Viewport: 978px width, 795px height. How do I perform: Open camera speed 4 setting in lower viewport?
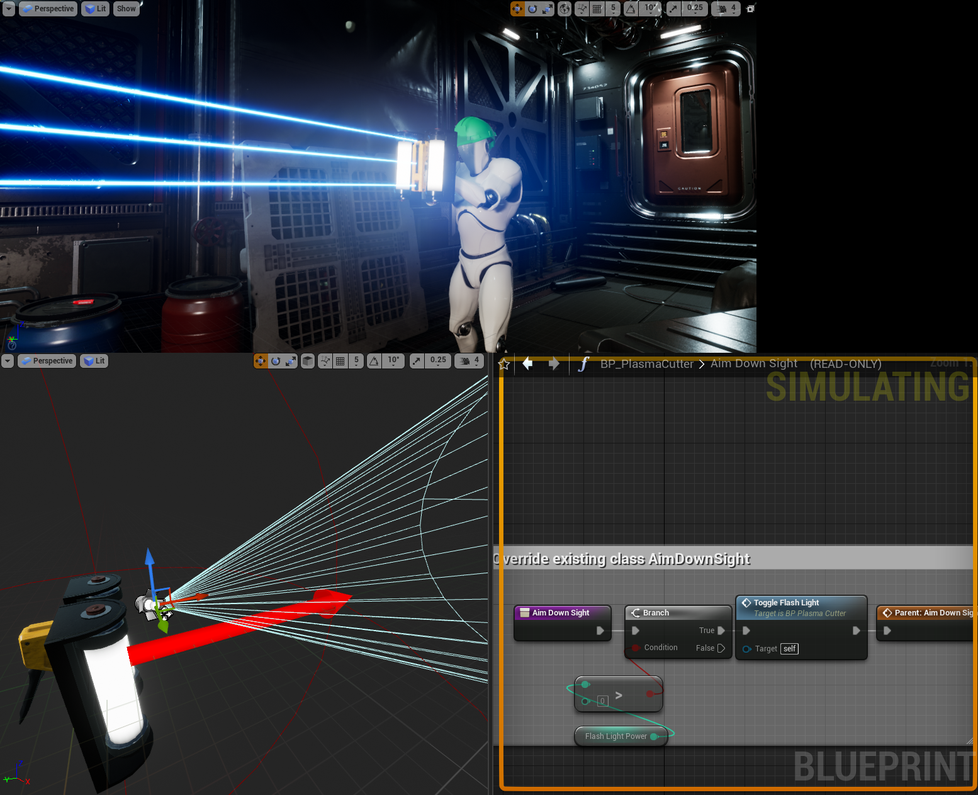click(469, 361)
